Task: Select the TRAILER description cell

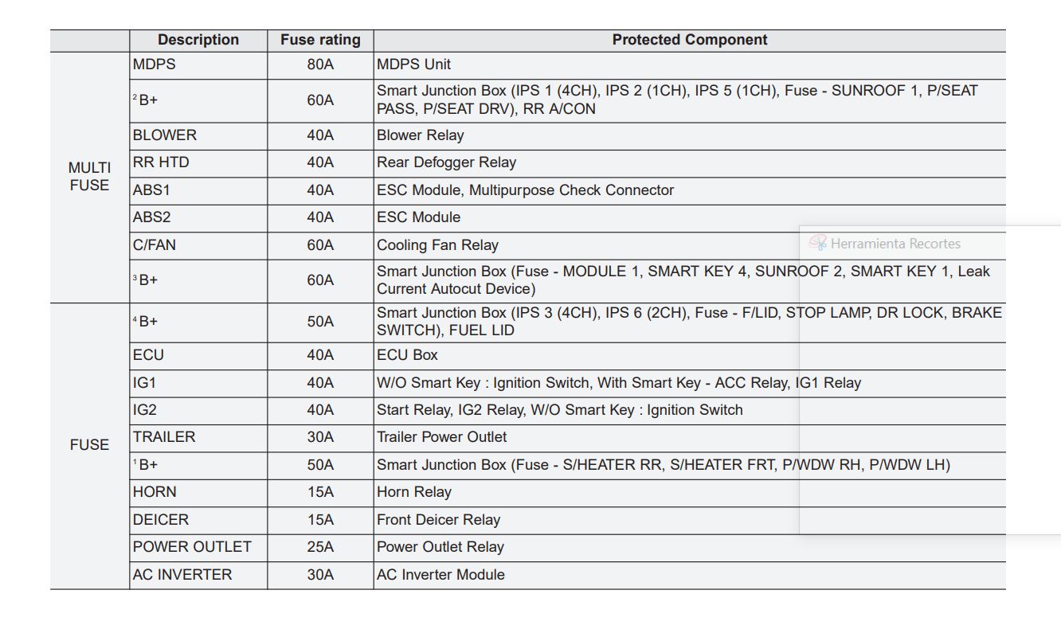Action: pos(164,437)
